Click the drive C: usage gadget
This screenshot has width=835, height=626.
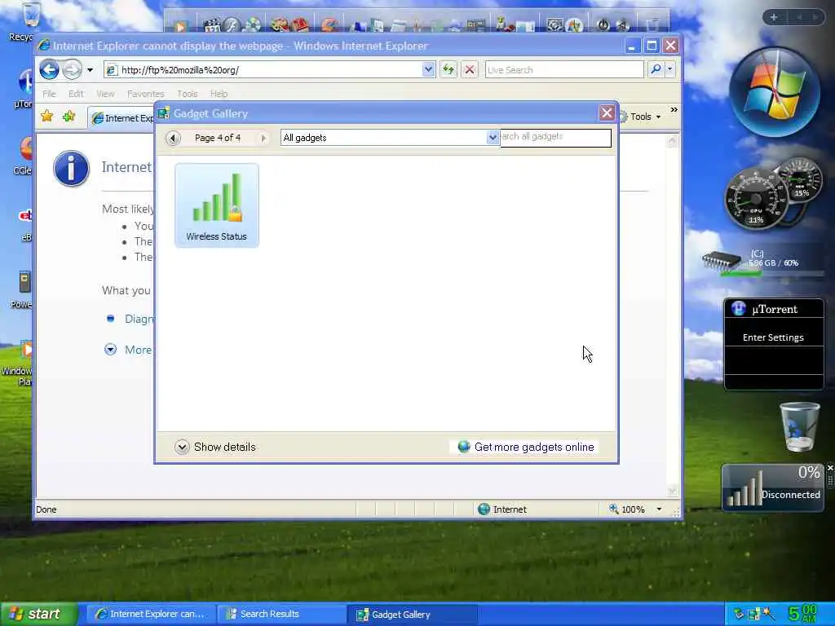tap(761, 262)
